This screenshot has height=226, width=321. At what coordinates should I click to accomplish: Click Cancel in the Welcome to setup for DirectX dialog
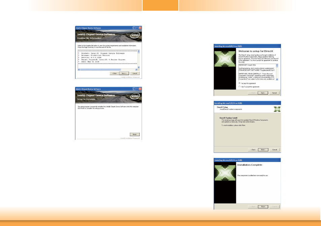tap(274, 93)
